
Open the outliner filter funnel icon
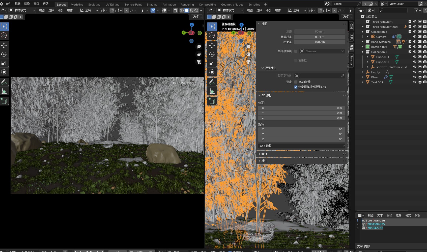click(416, 10)
